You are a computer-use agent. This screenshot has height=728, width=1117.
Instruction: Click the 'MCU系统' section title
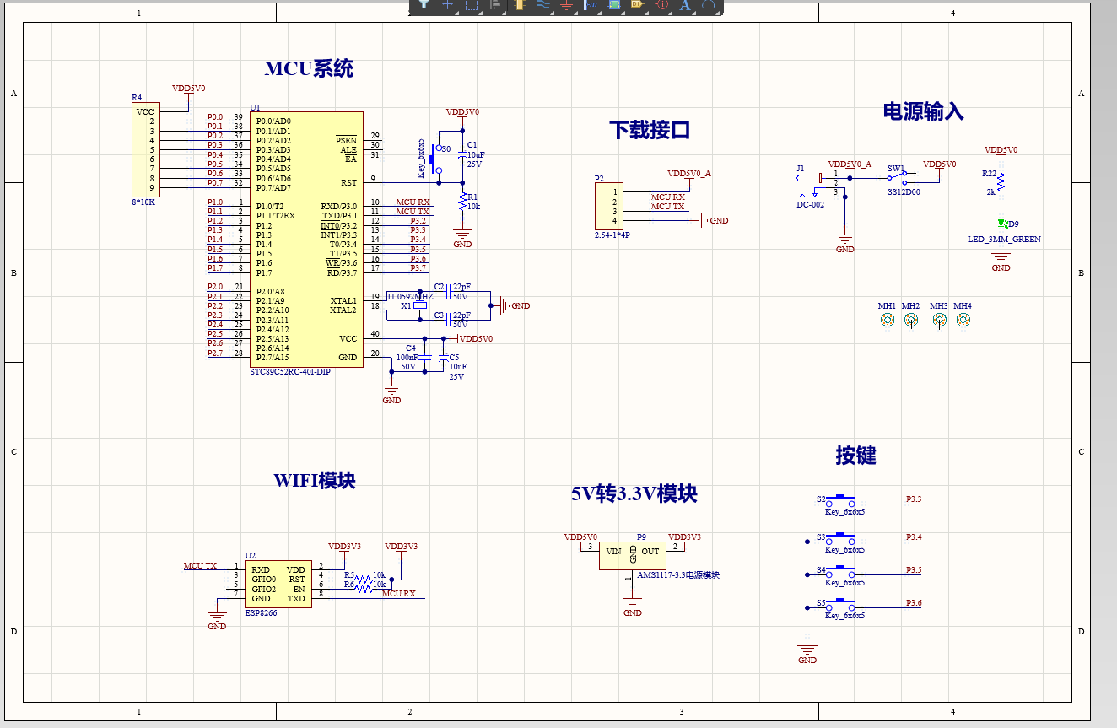(309, 69)
